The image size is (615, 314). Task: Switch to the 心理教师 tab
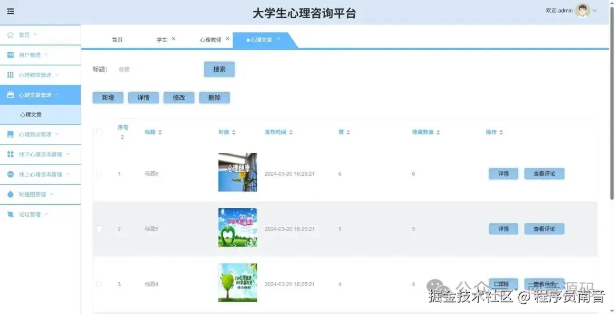tap(211, 40)
